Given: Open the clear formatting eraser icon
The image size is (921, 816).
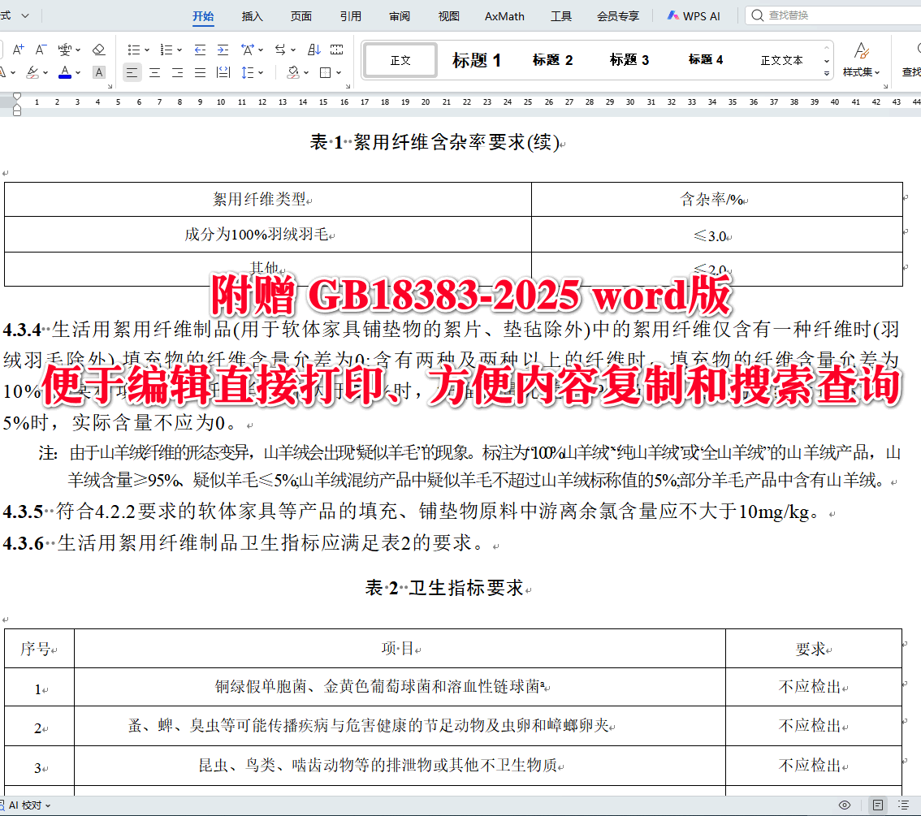Looking at the screenshot, I should [x=98, y=50].
